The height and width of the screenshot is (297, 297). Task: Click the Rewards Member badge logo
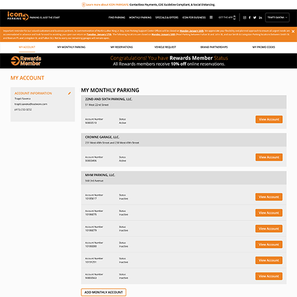coord(26,61)
